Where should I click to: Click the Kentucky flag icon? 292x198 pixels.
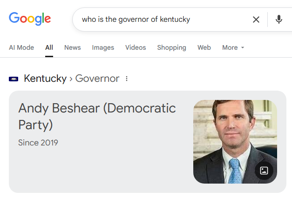coord(14,79)
